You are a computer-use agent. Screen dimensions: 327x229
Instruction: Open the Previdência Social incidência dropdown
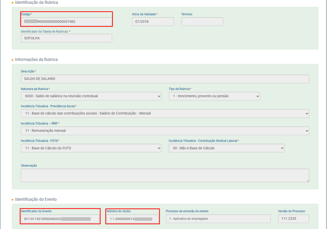pos(165,113)
